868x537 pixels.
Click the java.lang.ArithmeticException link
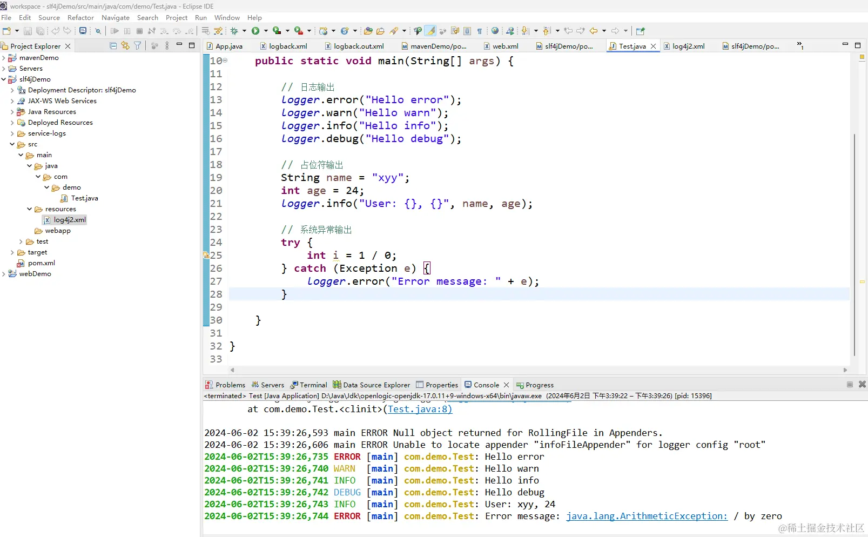coord(647,516)
